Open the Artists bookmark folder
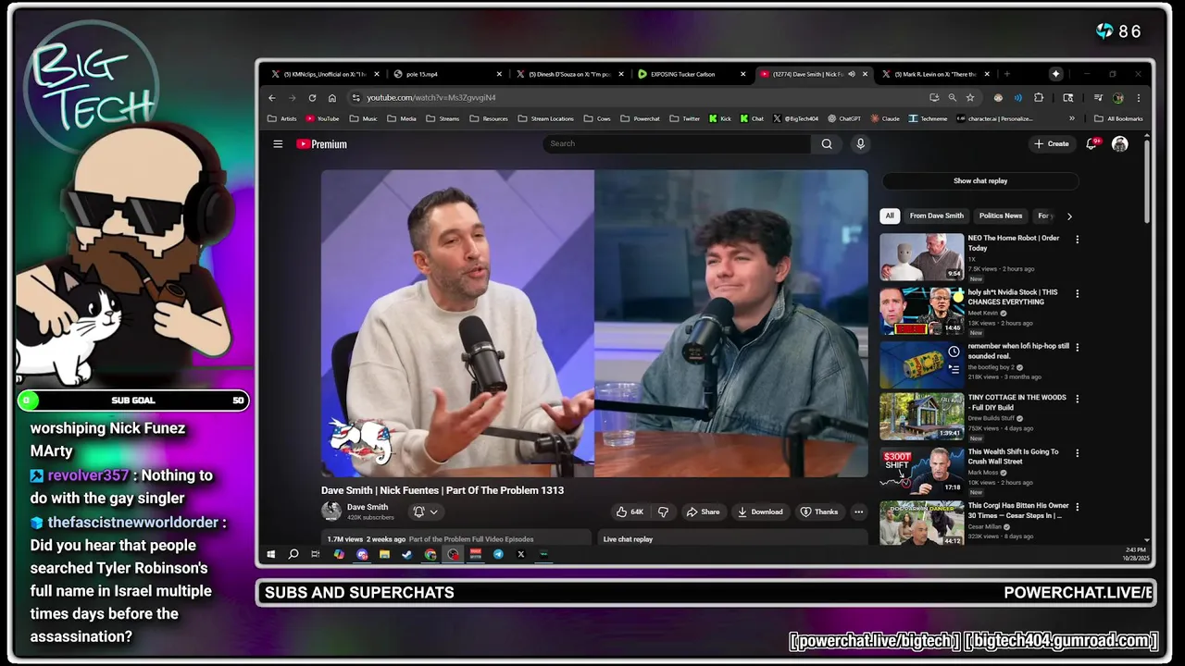The width and height of the screenshot is (1185, 666). coord(282,118)
